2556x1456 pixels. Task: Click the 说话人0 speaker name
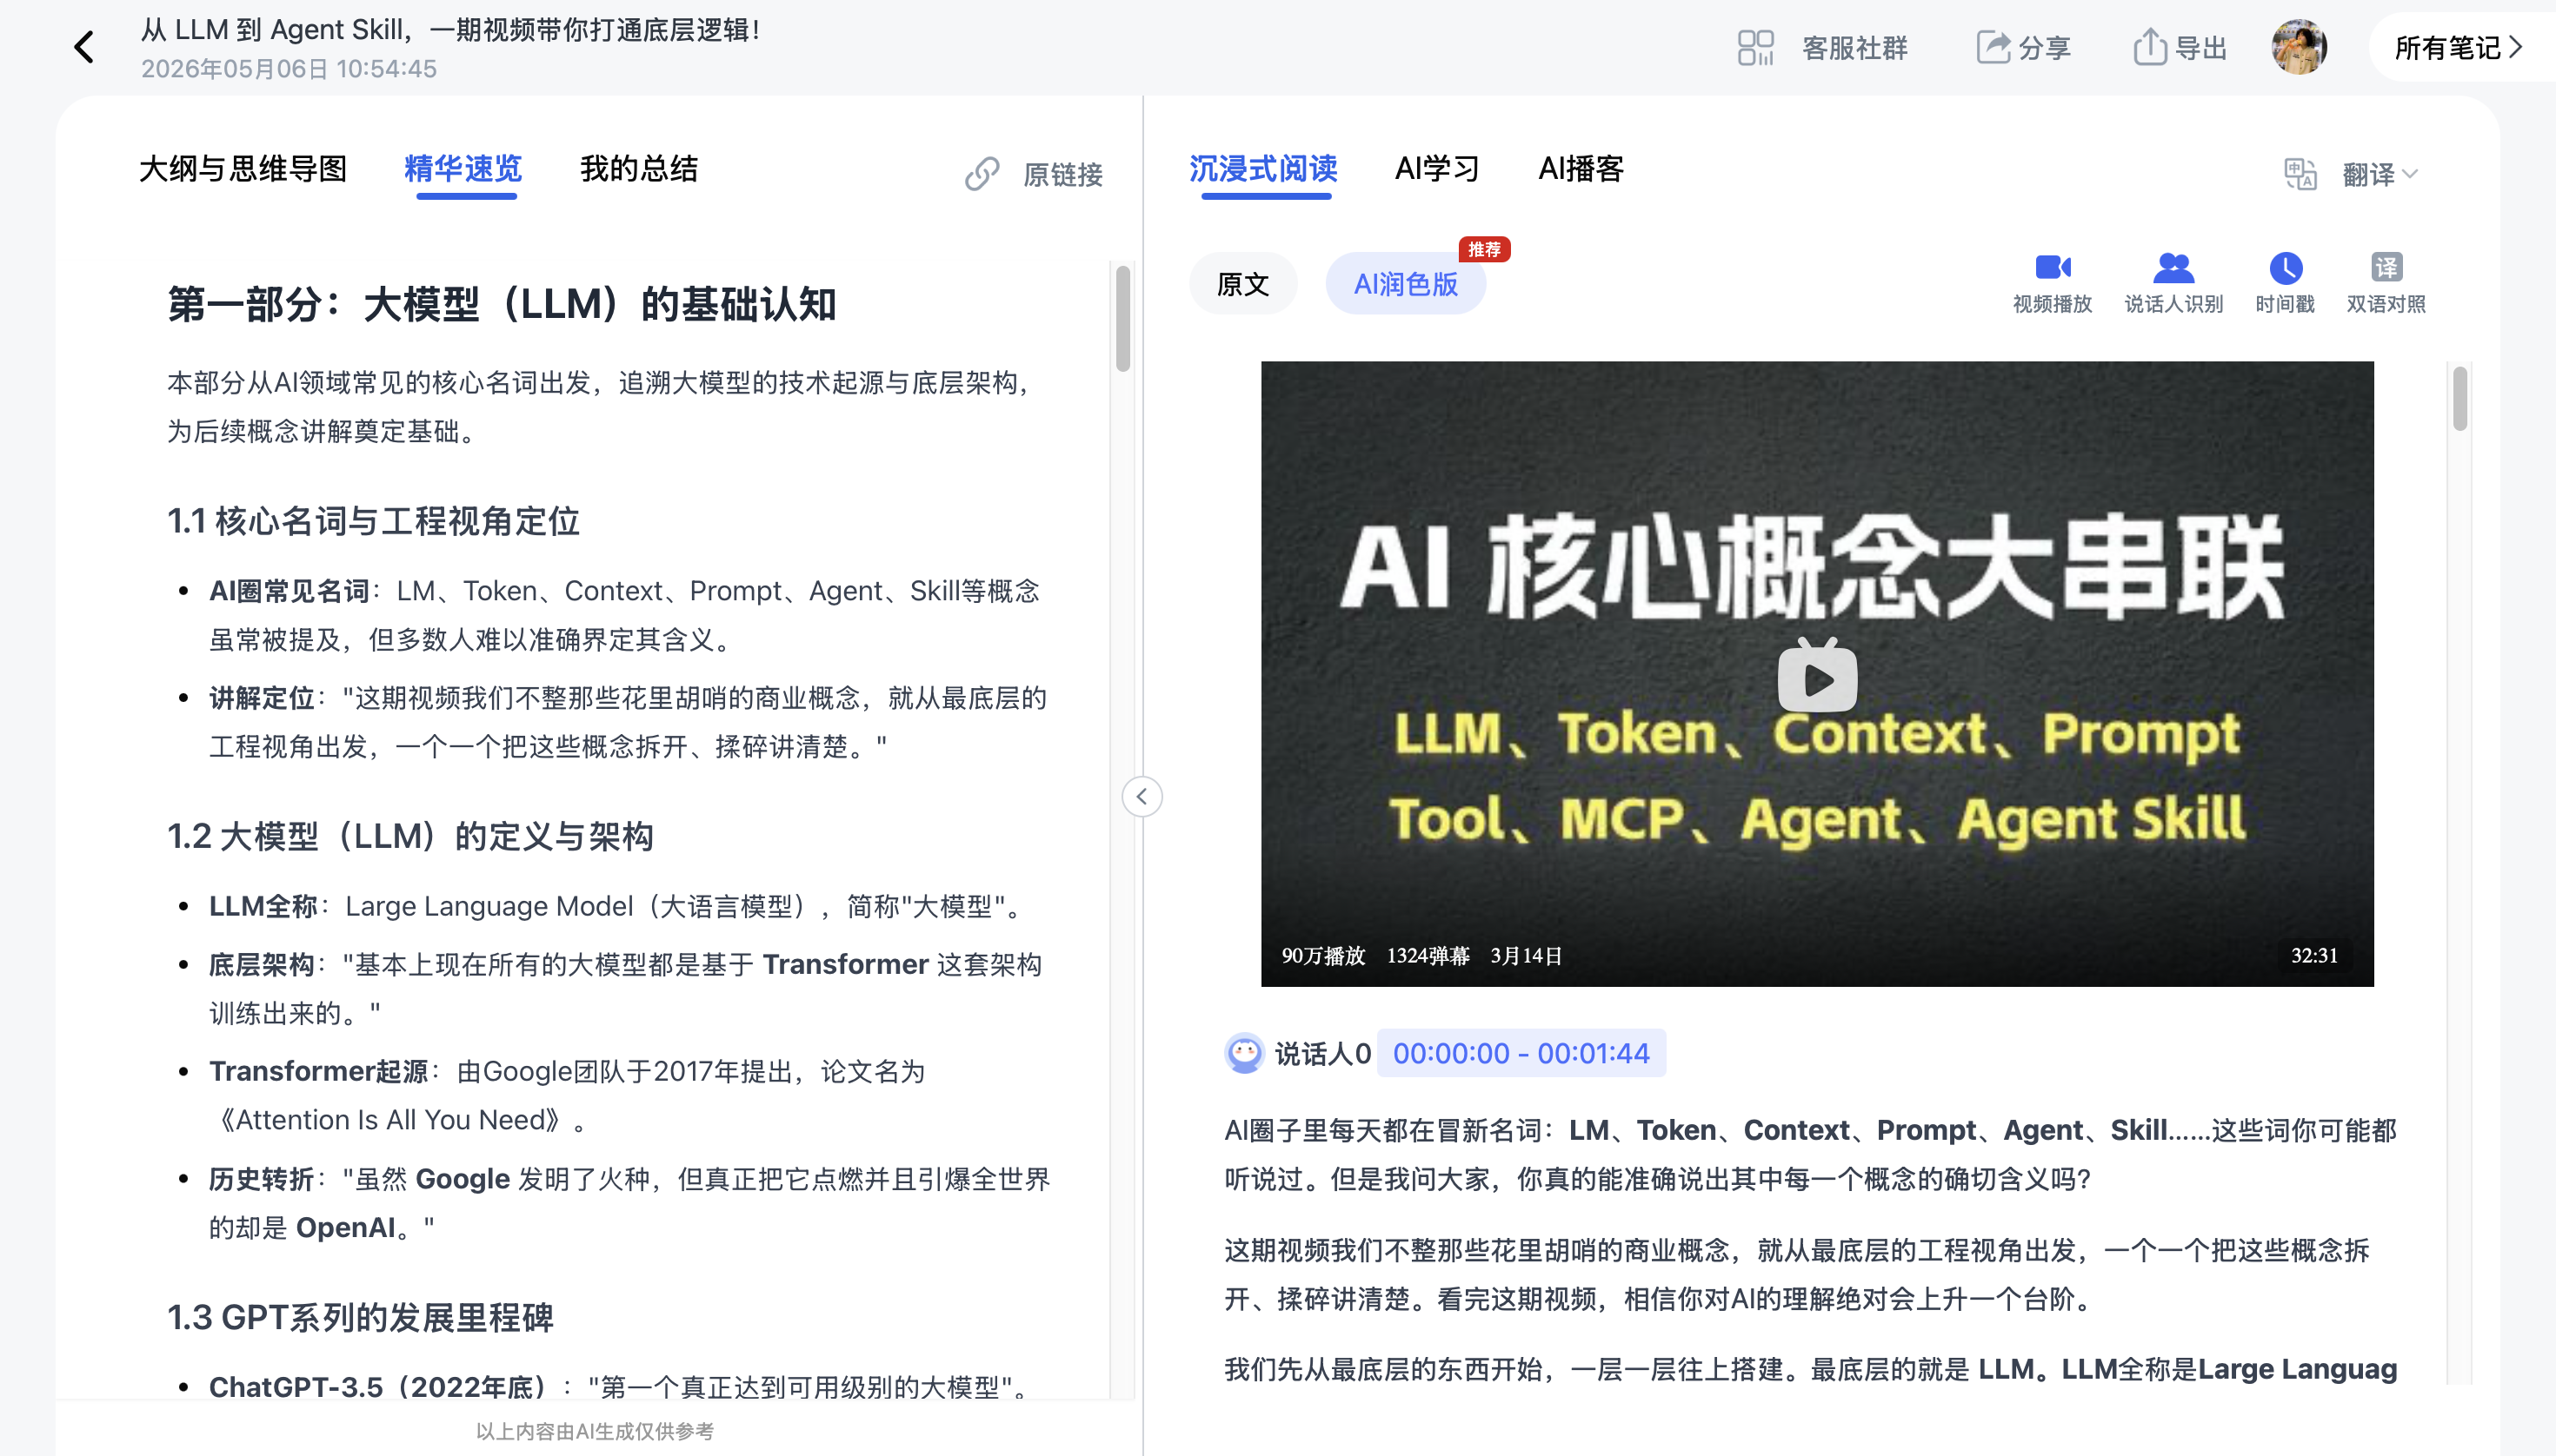1322,1053
